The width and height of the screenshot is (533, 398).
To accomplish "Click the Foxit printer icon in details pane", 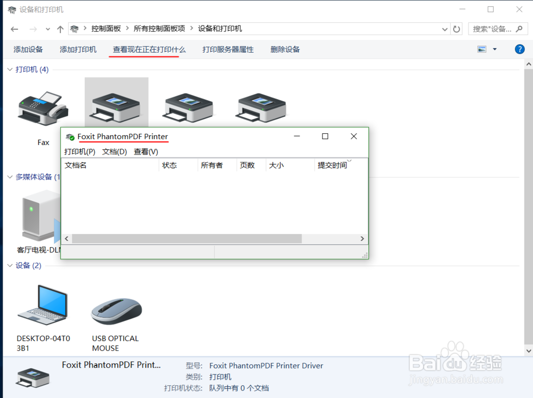I will [x=33, y=378].
